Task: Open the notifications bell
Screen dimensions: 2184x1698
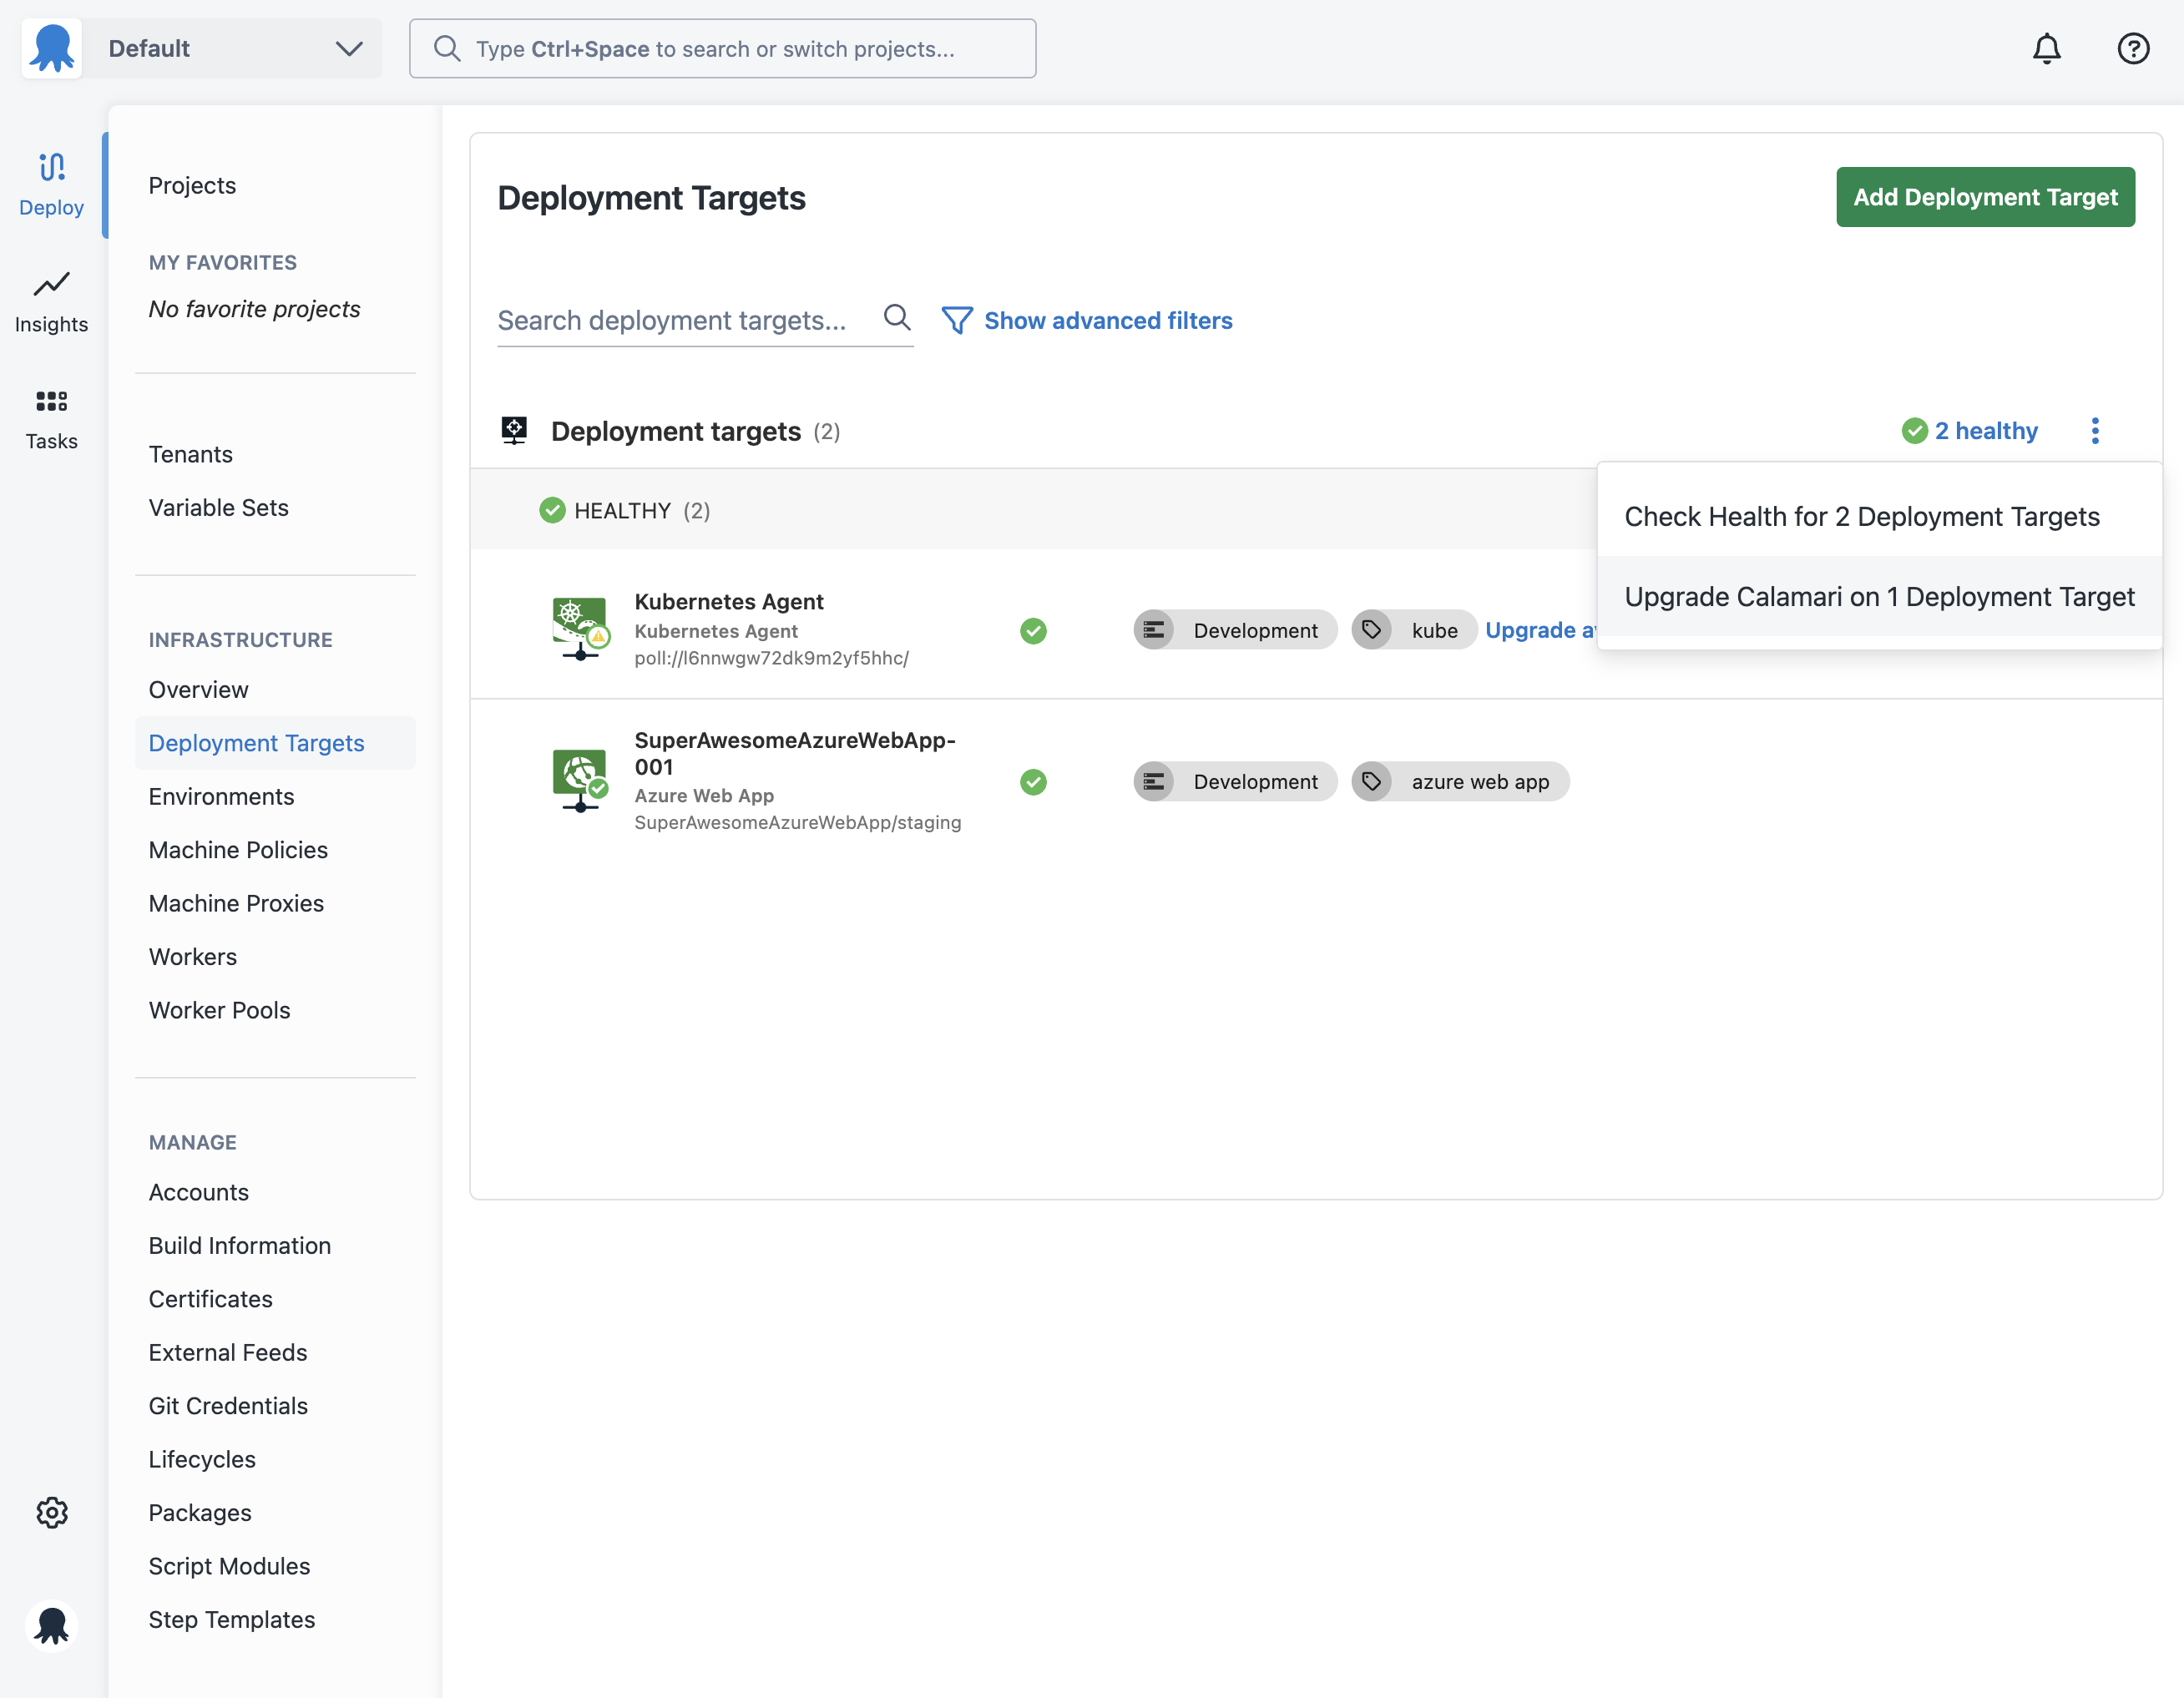Action: click(2046, 49)
